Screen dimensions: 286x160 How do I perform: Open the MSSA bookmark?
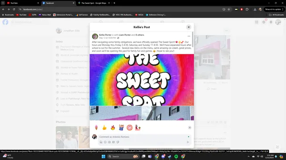pyautogui.click(x=139, y=15)
